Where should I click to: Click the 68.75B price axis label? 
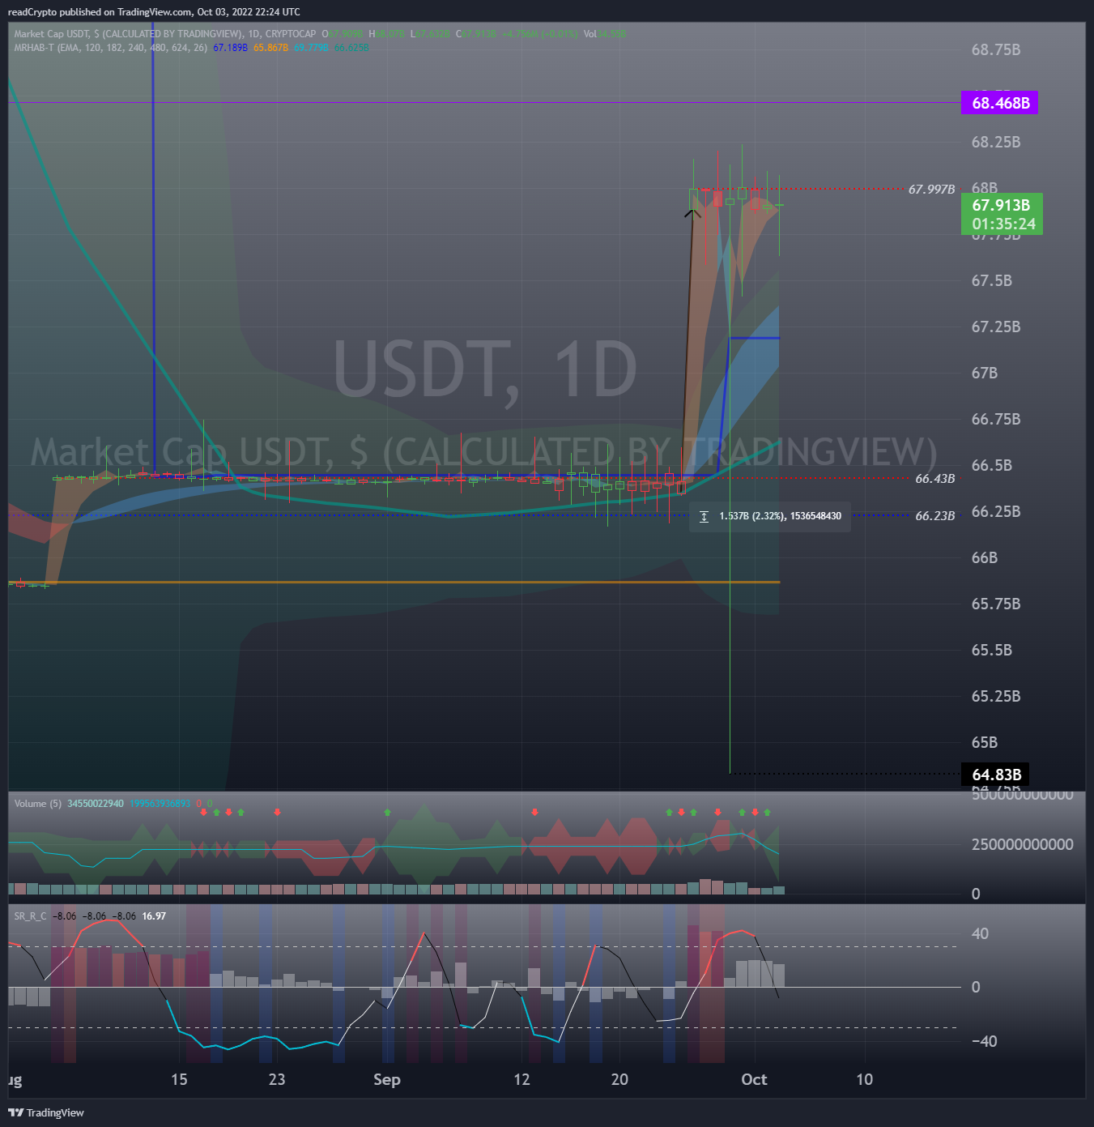tap(995, 50)
